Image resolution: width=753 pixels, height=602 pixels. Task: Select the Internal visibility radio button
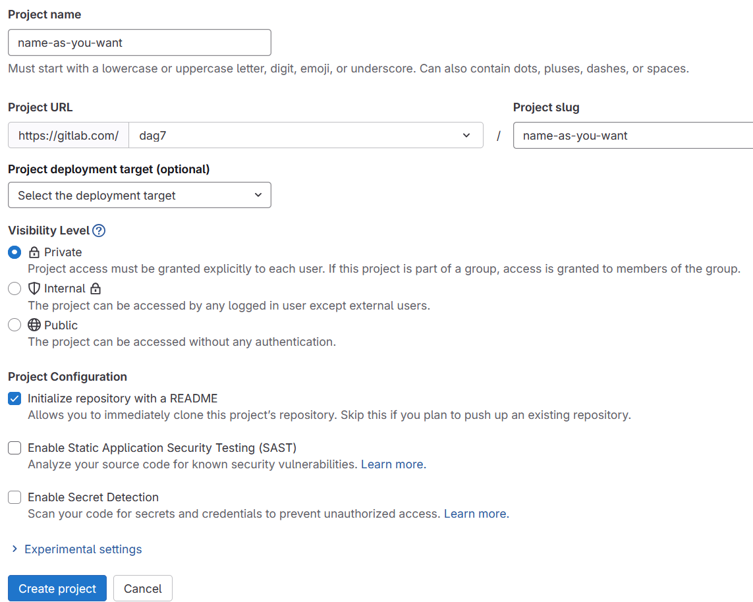pyautogui.click(x=14, y=288)
